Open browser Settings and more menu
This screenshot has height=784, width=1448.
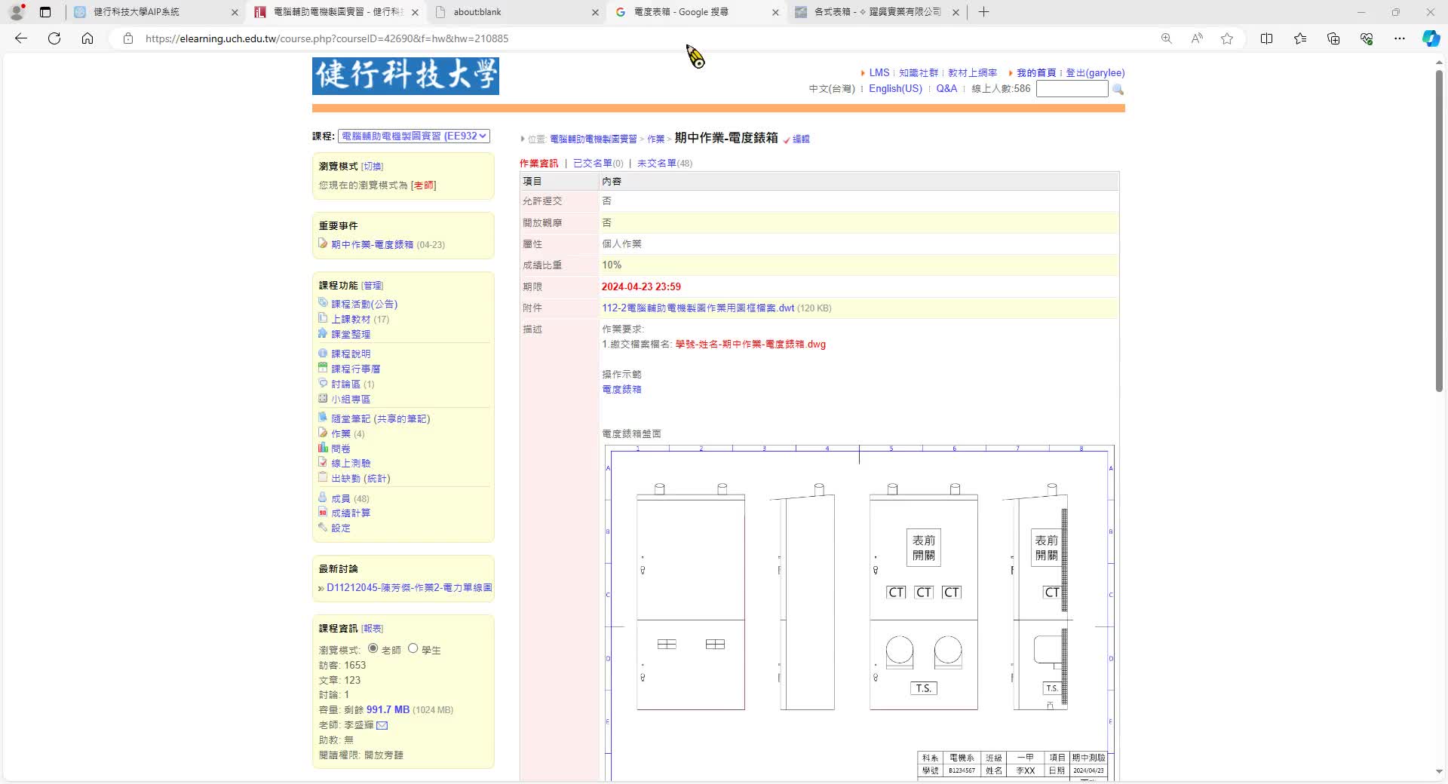1399,38
